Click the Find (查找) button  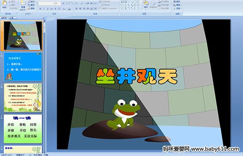[177, 2]
